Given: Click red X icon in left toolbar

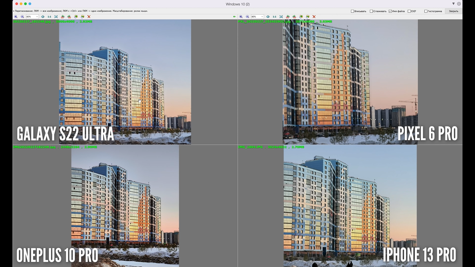Looking at the screenshot, I should (x=89, y=17).
